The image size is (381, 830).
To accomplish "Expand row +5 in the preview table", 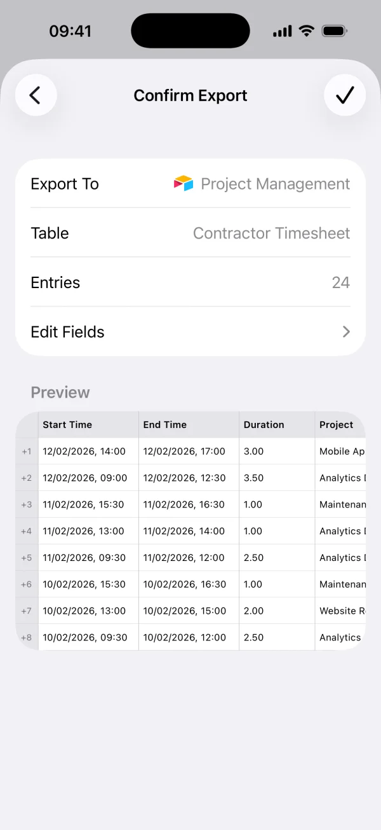I will point(26,558).
